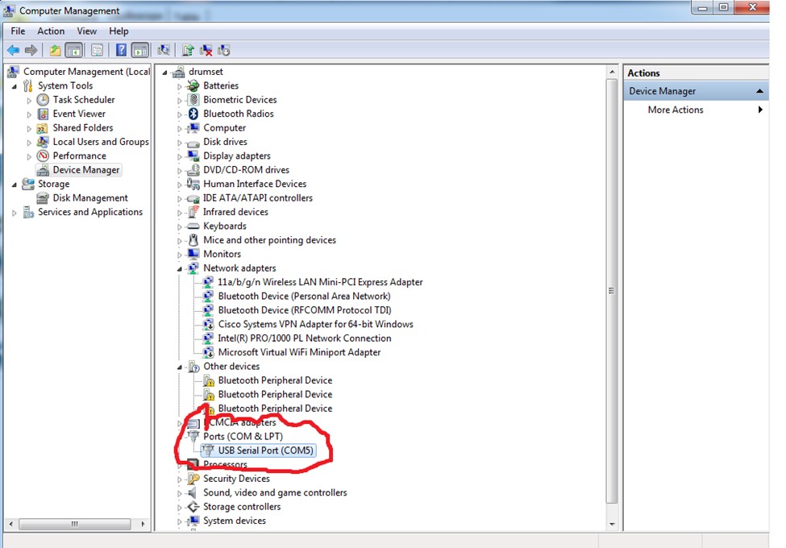
Task: Click device list scrollbar up arrow
Action: pos(612,73)
